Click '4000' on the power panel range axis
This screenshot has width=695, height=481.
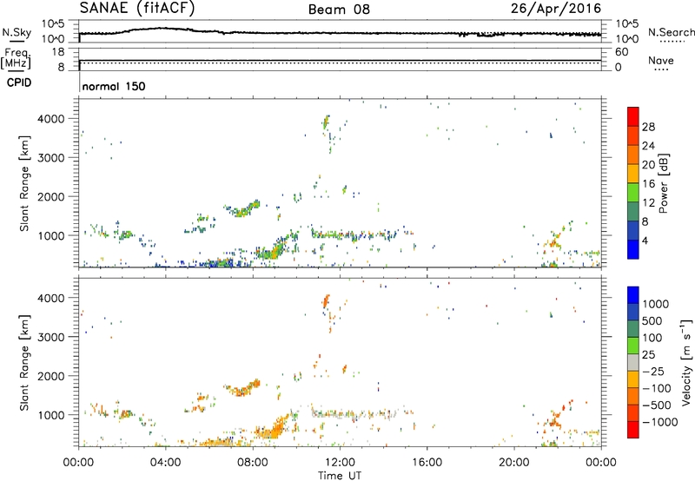(x=51, y=119)
